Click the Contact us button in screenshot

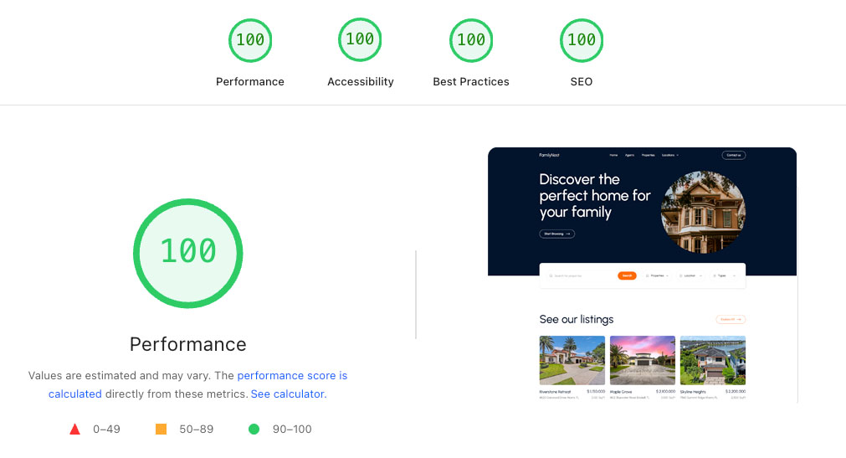point(734,156)
